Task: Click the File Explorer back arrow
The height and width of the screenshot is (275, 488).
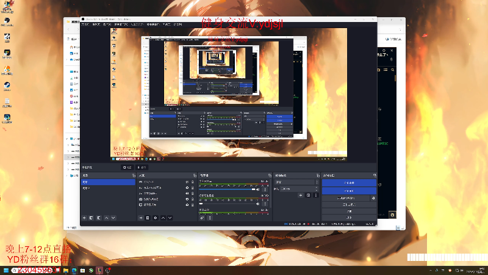Action: [69, 29]
